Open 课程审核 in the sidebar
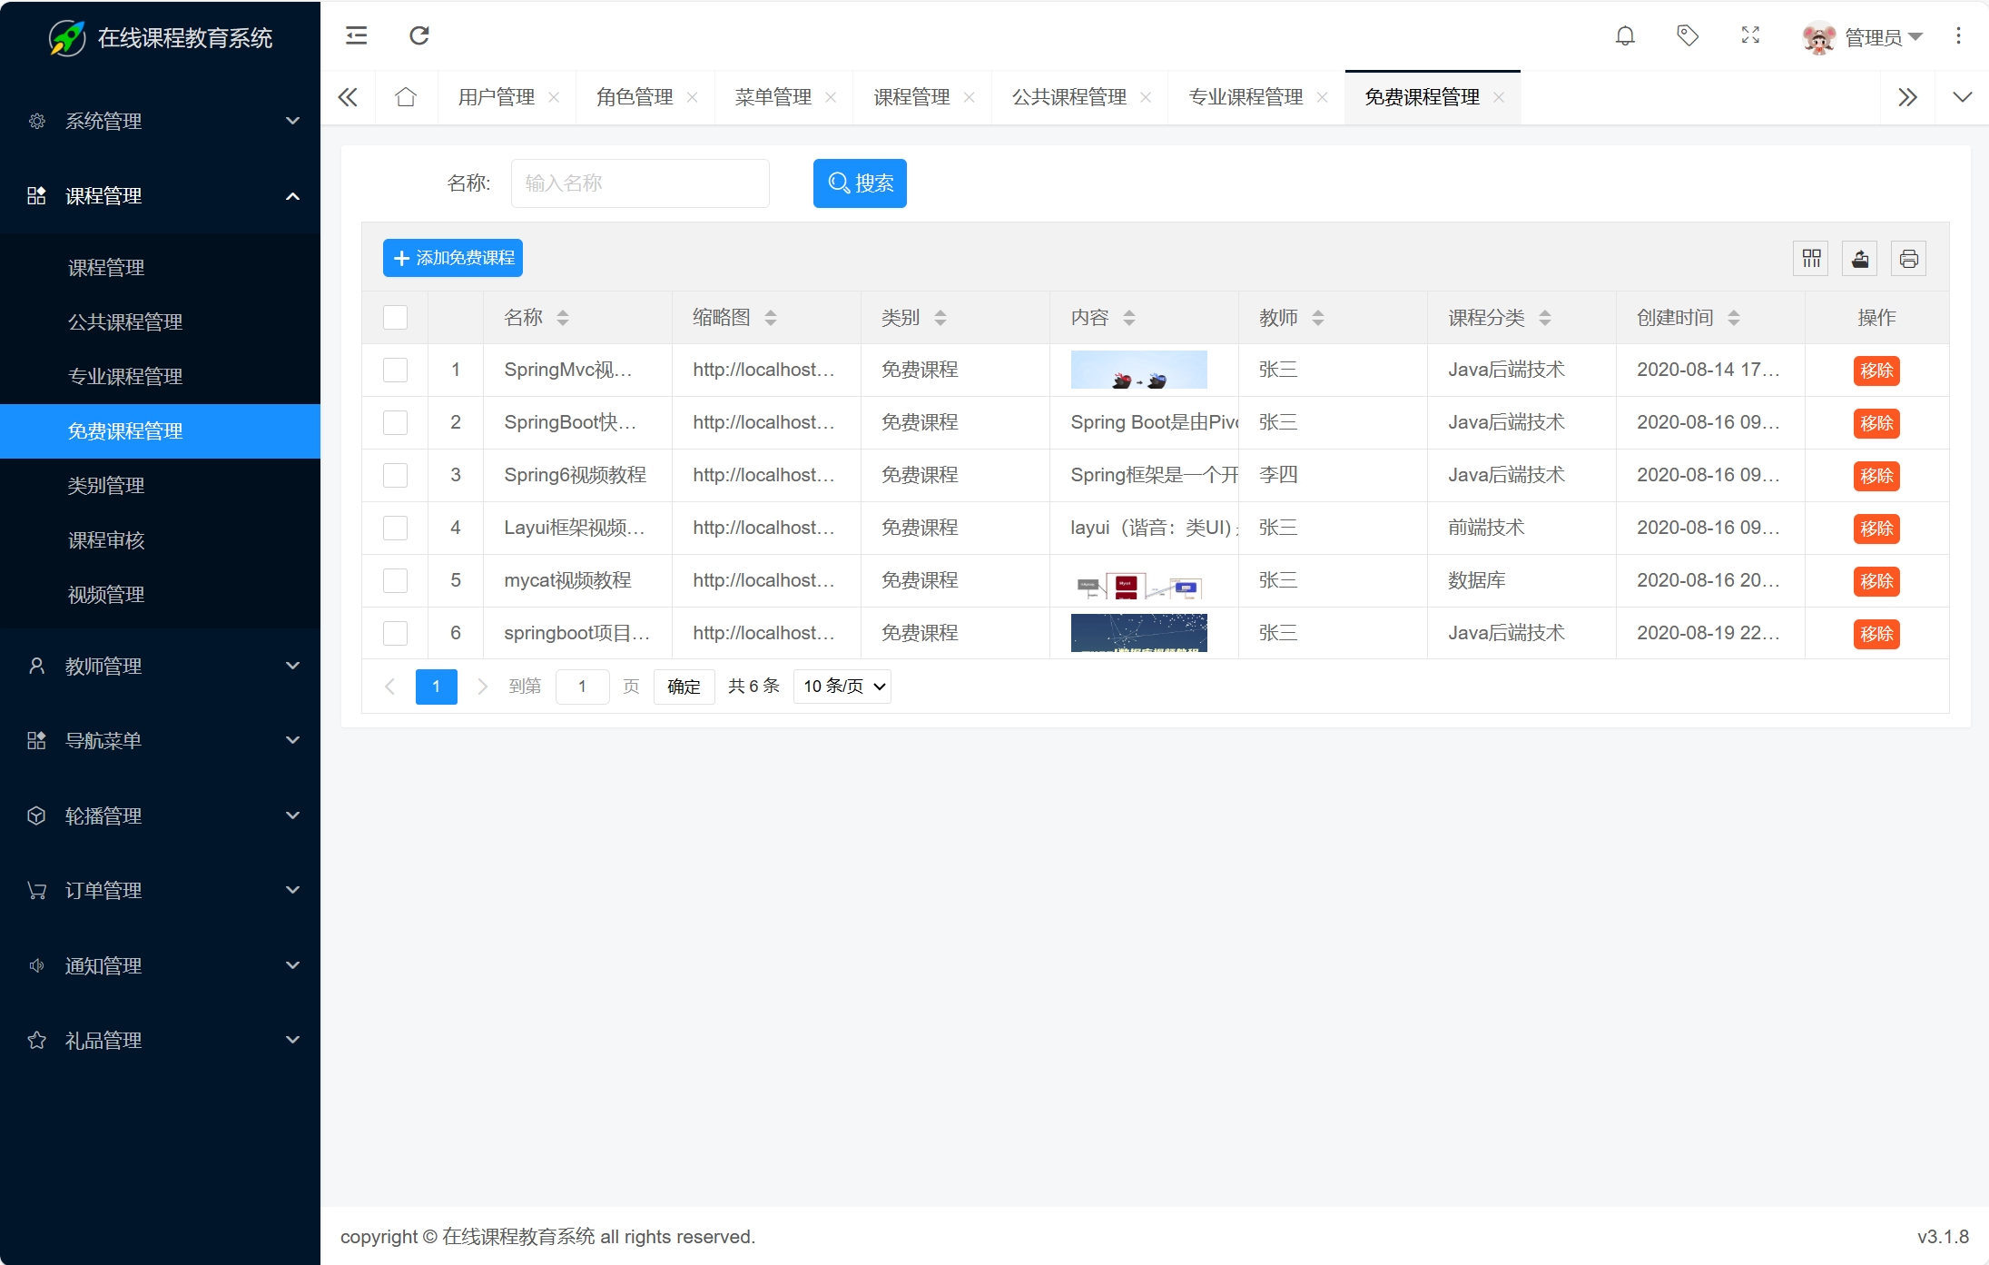Screen dimensions: 1989x1265 tap(106, 540)
